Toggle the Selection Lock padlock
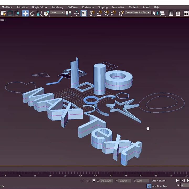The height and width of the screenshot is (189, 189). pyautogui.click(x=88, y=181)
